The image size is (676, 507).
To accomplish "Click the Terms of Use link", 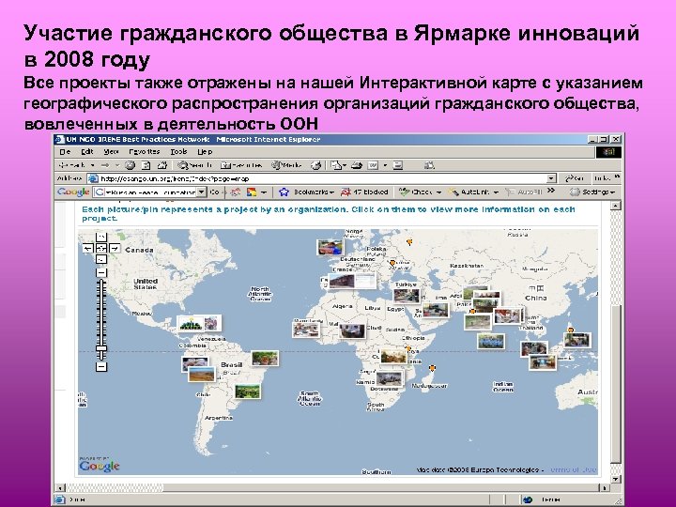I will pyautogui.click(x=574, y=469).
